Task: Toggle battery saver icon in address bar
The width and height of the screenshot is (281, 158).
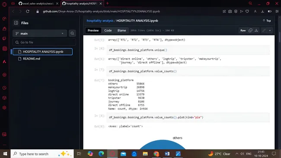Action: coord(269,11)
